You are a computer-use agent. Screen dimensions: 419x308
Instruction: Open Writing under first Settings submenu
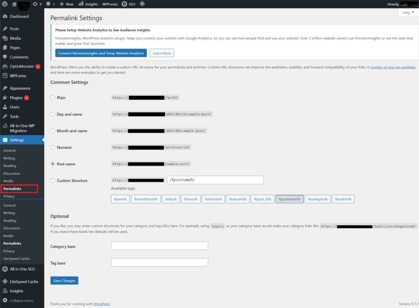[9, 158]
